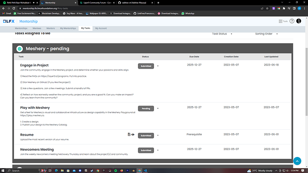Expand the Sorting Order dropdown
308x173 pixels.
point(266,34)
